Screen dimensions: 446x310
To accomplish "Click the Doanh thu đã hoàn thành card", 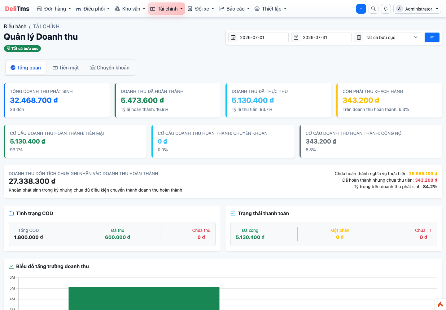I will [x=168, y=100].
